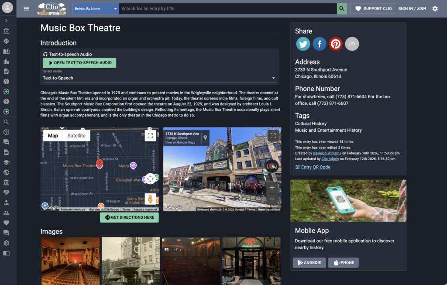Share the entry on Facebook
The image size is (447, 285).
pyautogui.click(x=319, y=44)
